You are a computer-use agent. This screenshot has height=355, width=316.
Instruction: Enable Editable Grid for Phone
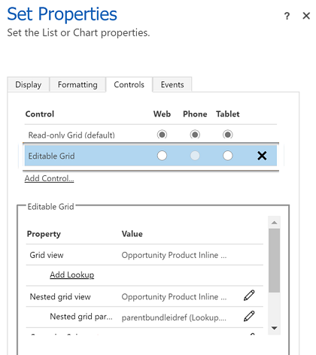195,156
